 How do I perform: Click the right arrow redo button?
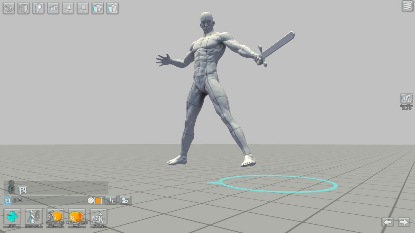tap(404, 222)
